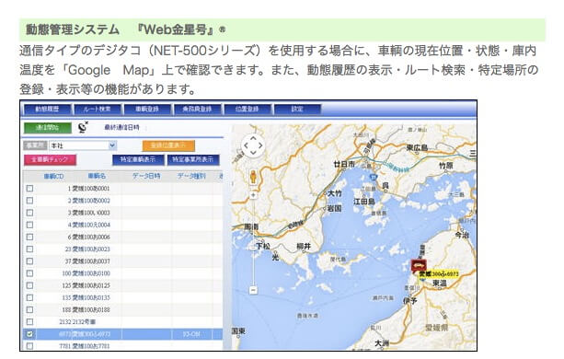Open the ルート検索 tab

[x=98, y=109]
